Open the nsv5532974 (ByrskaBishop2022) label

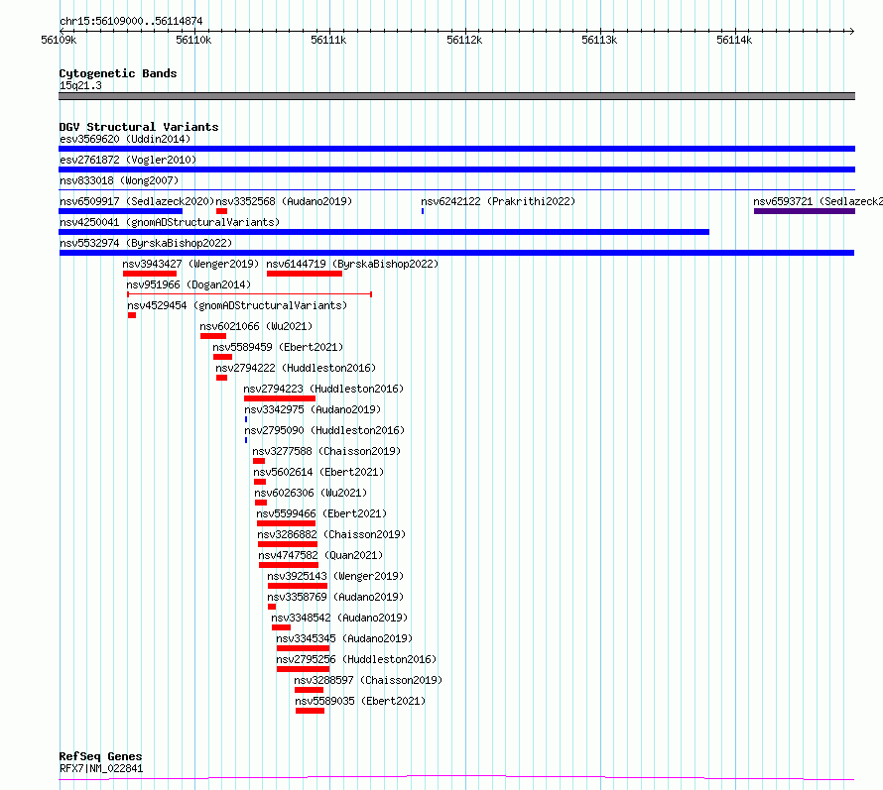tap(146, 243)
